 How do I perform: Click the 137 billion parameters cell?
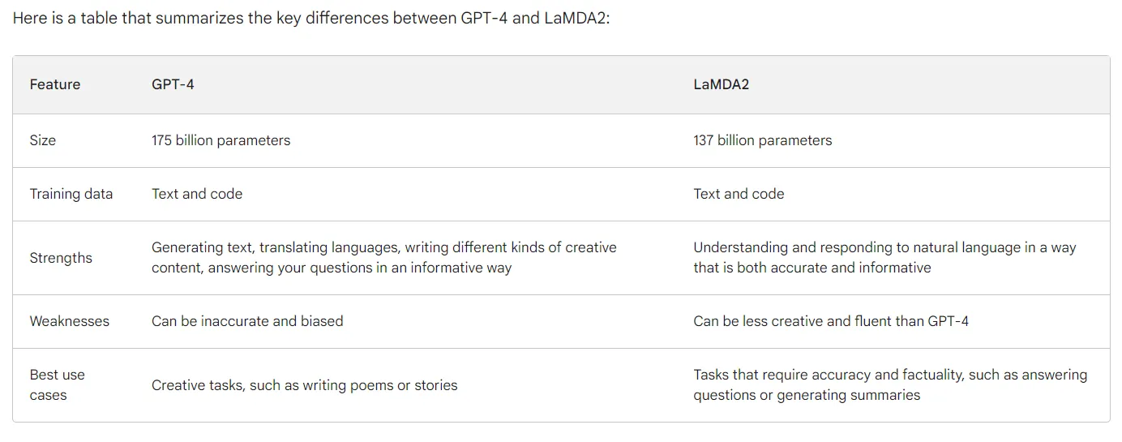point(763,140)
